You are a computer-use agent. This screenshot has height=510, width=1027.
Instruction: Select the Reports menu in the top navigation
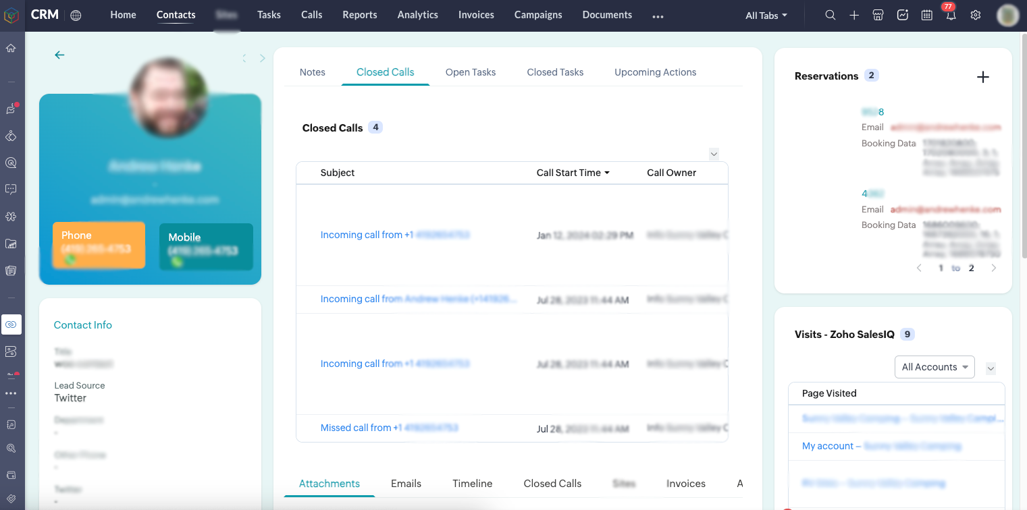tap(359, 15)
